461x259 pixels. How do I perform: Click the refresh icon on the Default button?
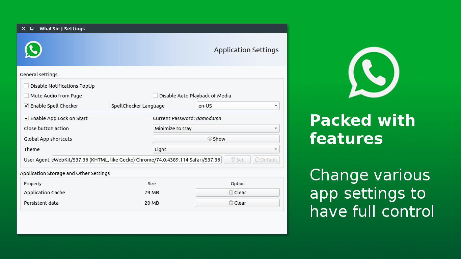[x=257, y=160]
